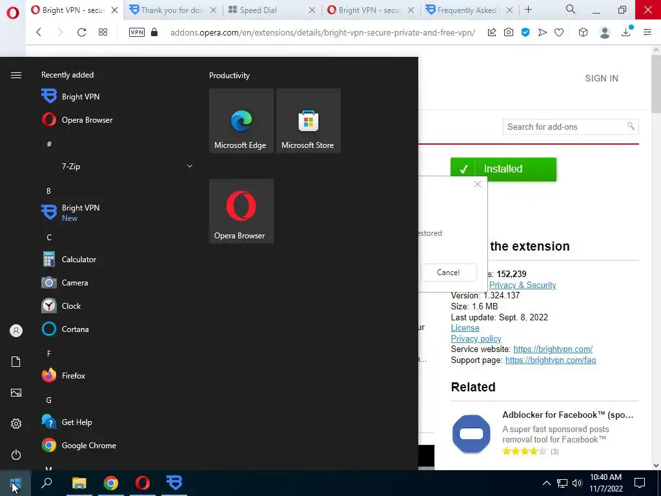Jump to letter B app group
Image resolution: width=661 pixels, height=496 pixels.
48,191
